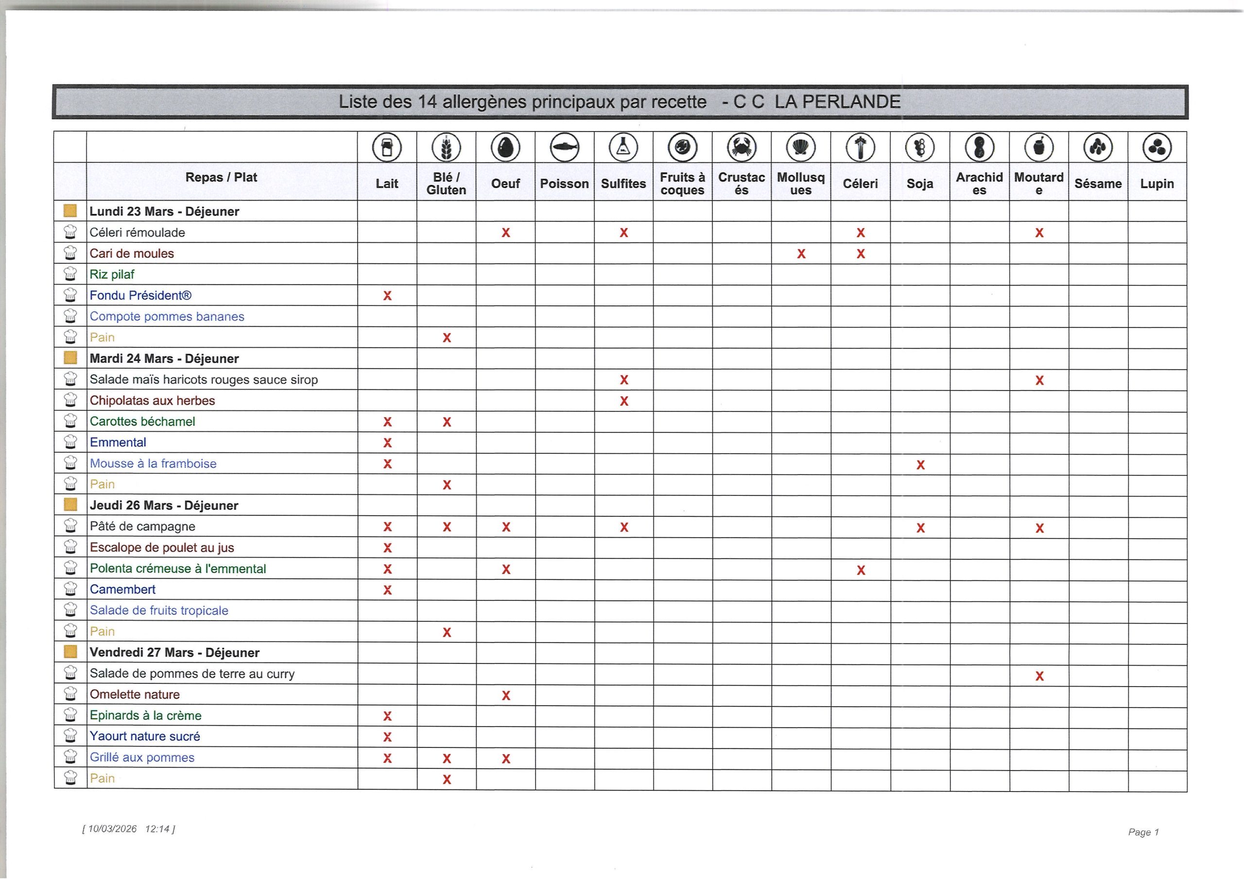Click the title Liste des 14 allergènes banner
This screenshot has width=1244, height=879.
[619, 102]
